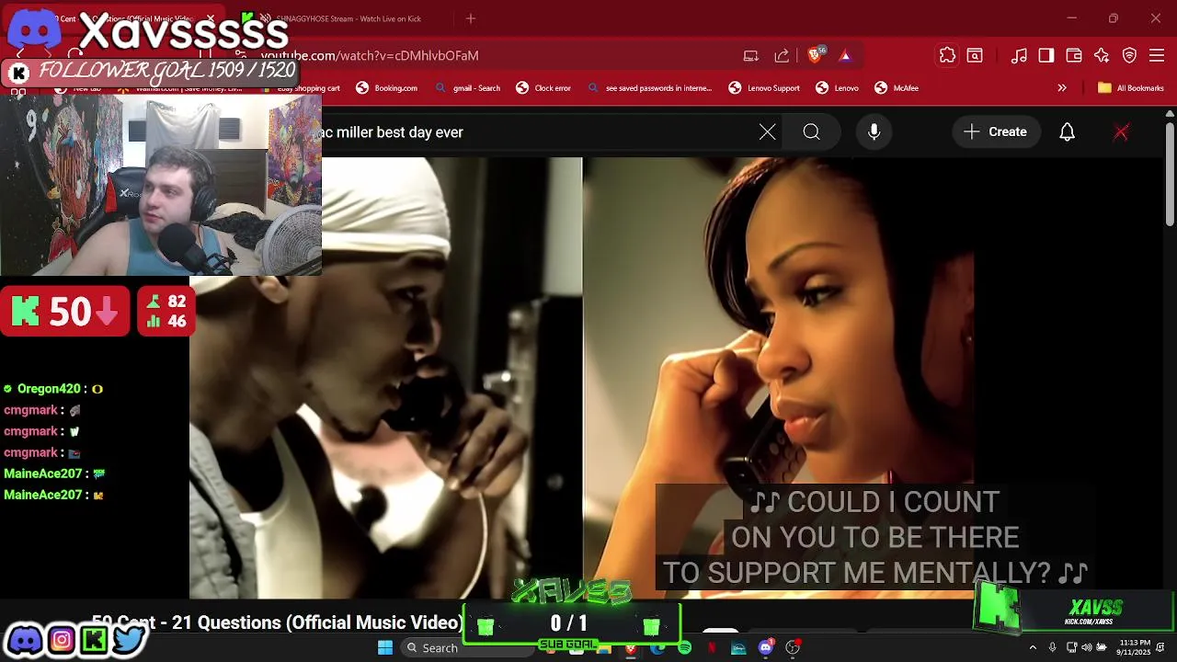The image size is (1177, 662).
Task: Click the Instagram overlay icon
Action: (x=61, y=639)
